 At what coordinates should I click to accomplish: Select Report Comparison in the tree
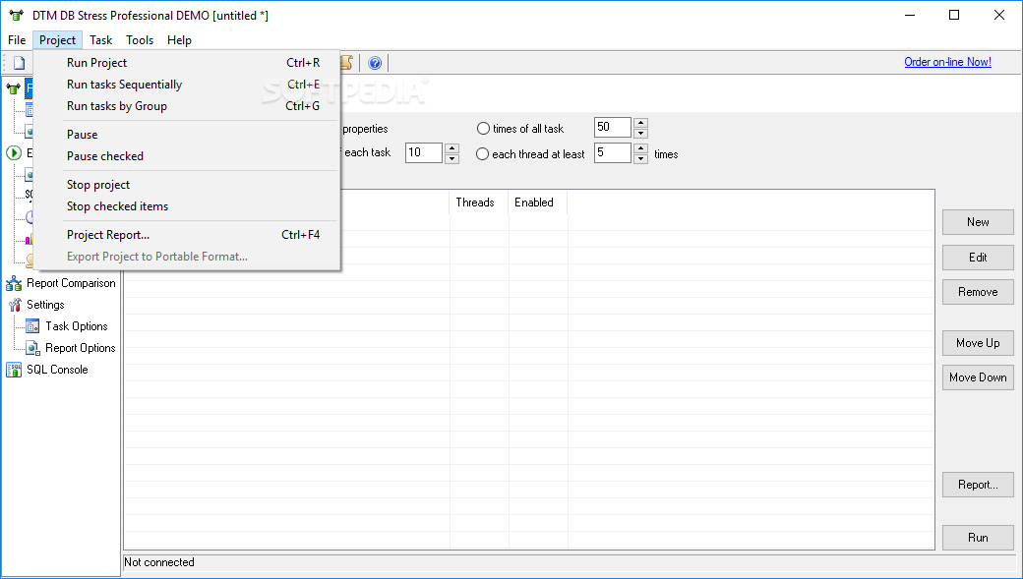point(71,283)
